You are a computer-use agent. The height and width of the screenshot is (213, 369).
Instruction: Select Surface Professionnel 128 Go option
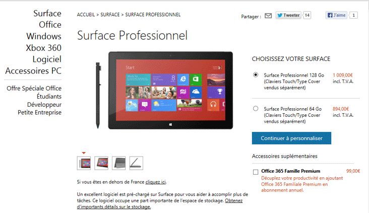click(x=256, y=75)
